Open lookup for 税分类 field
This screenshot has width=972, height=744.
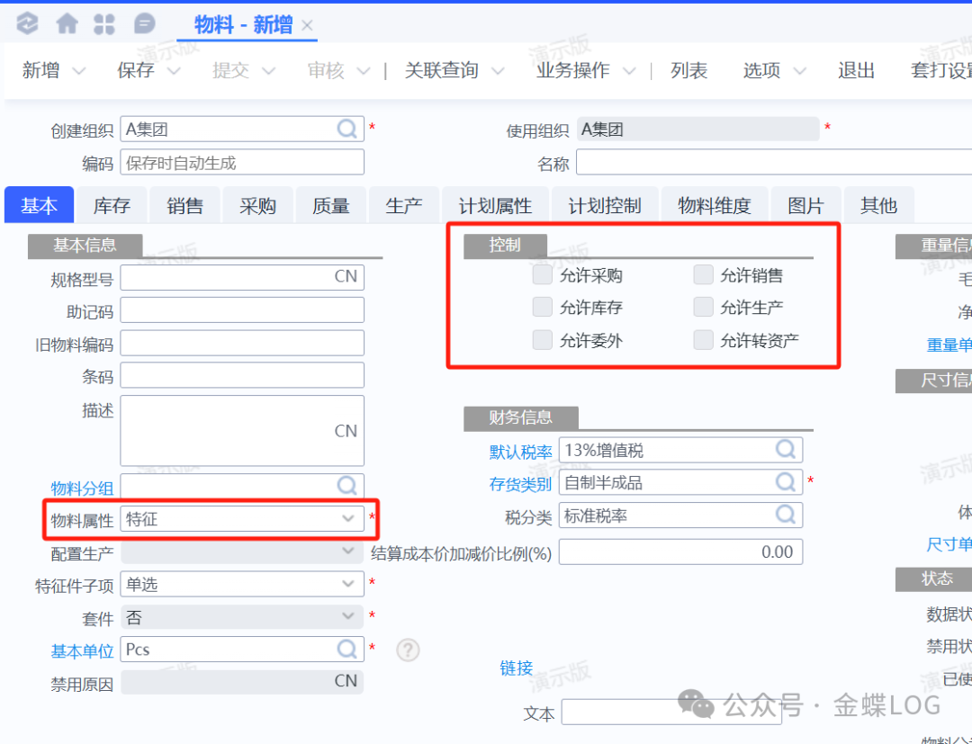786,515
